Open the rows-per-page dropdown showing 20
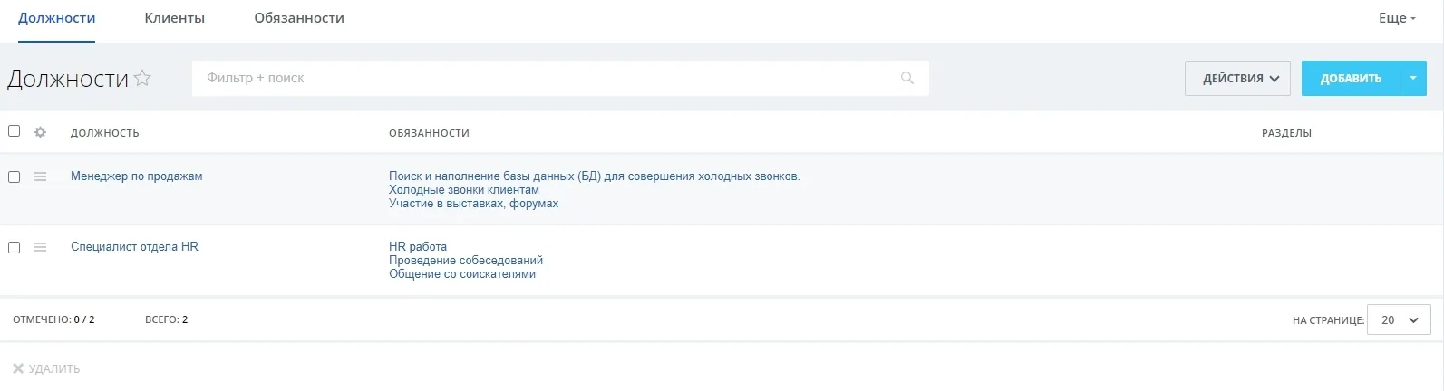Viewport: 1444px width, 391px height. click(1399, 319)
